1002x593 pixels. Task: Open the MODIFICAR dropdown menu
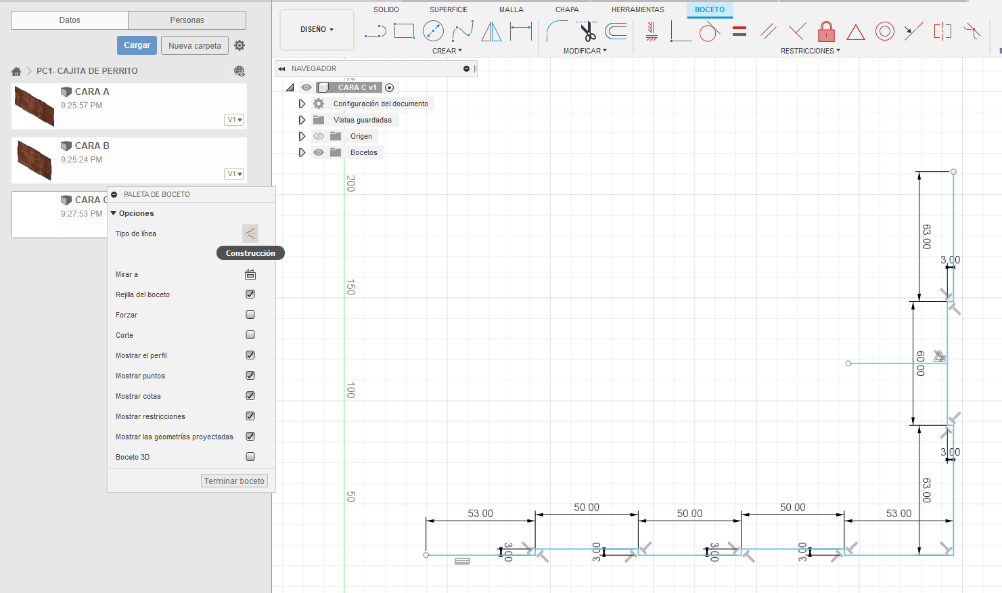pyautogui.click(x=585, y=51)
